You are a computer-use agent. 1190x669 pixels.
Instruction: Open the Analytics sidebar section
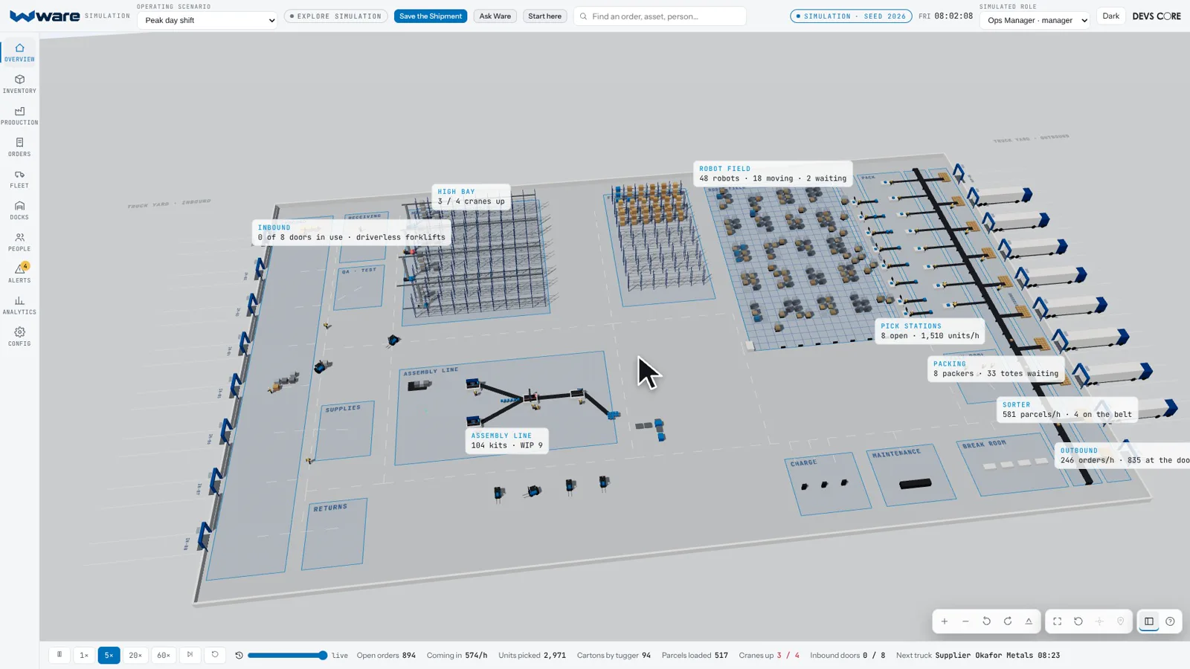click(19, 306)
